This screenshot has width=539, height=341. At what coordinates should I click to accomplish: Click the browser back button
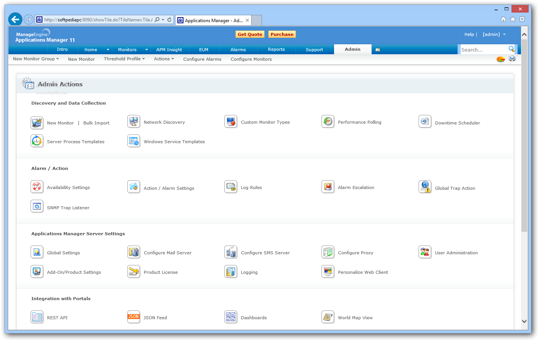(15, 19)
